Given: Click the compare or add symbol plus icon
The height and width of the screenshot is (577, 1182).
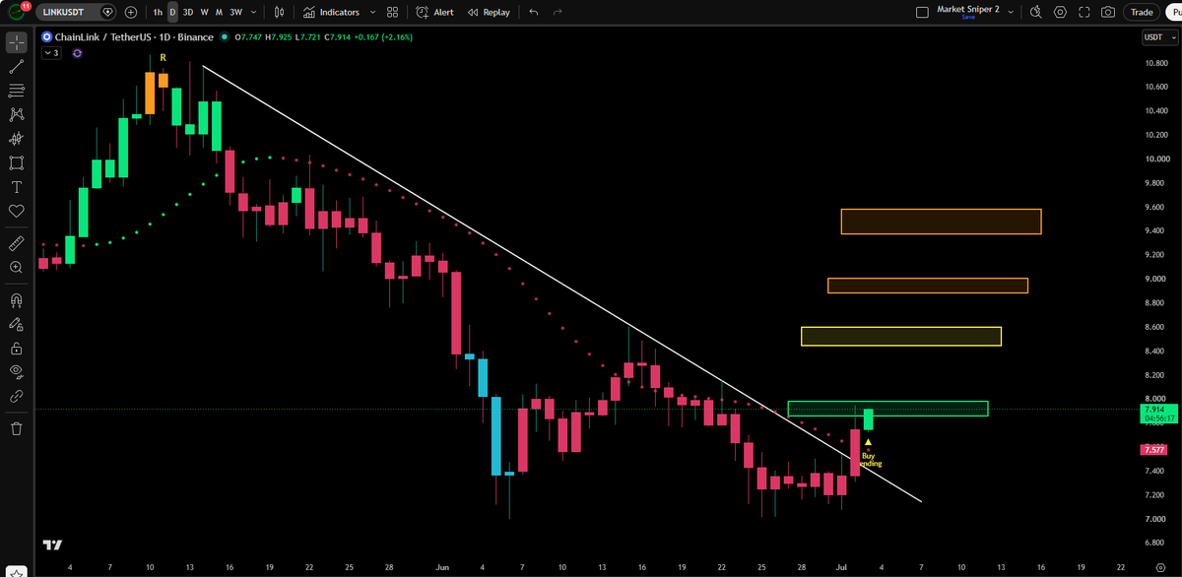Looking at the screenshot, I should [x=130, y=12].
